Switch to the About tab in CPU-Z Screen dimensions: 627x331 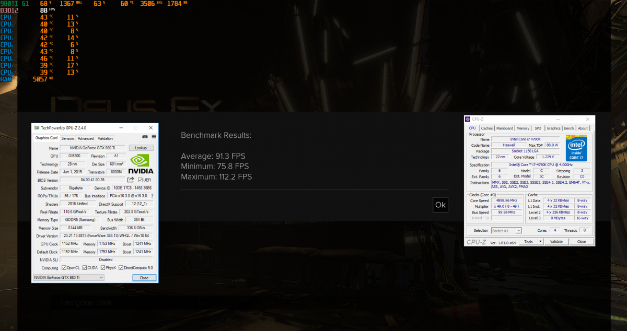click(x=583, y=128)
